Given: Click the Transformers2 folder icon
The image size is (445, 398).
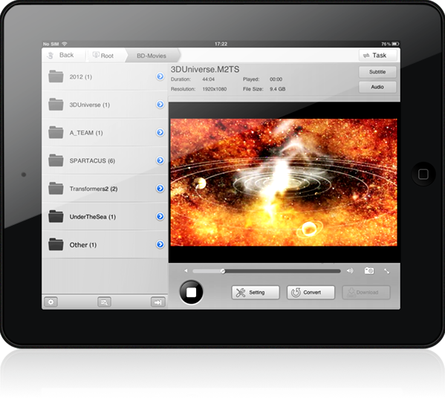Looking at the screenshot, I should coord(56,188).
